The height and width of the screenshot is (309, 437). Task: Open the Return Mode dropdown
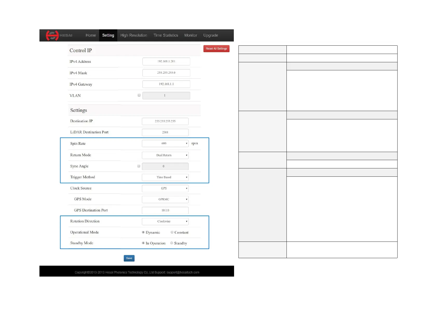coord(165,155)
